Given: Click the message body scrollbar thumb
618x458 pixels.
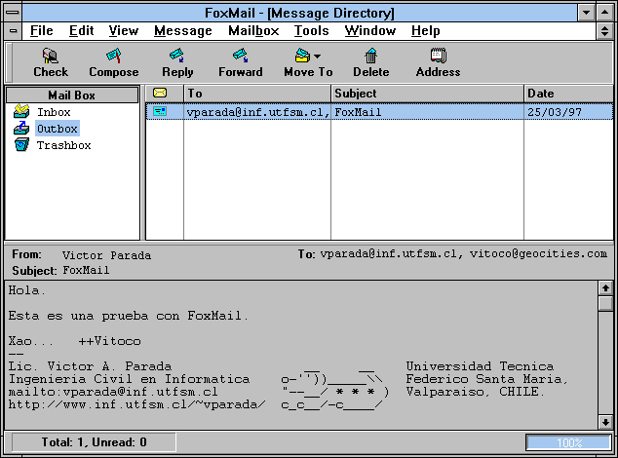Looking at the screenshot, I should 605,303.
